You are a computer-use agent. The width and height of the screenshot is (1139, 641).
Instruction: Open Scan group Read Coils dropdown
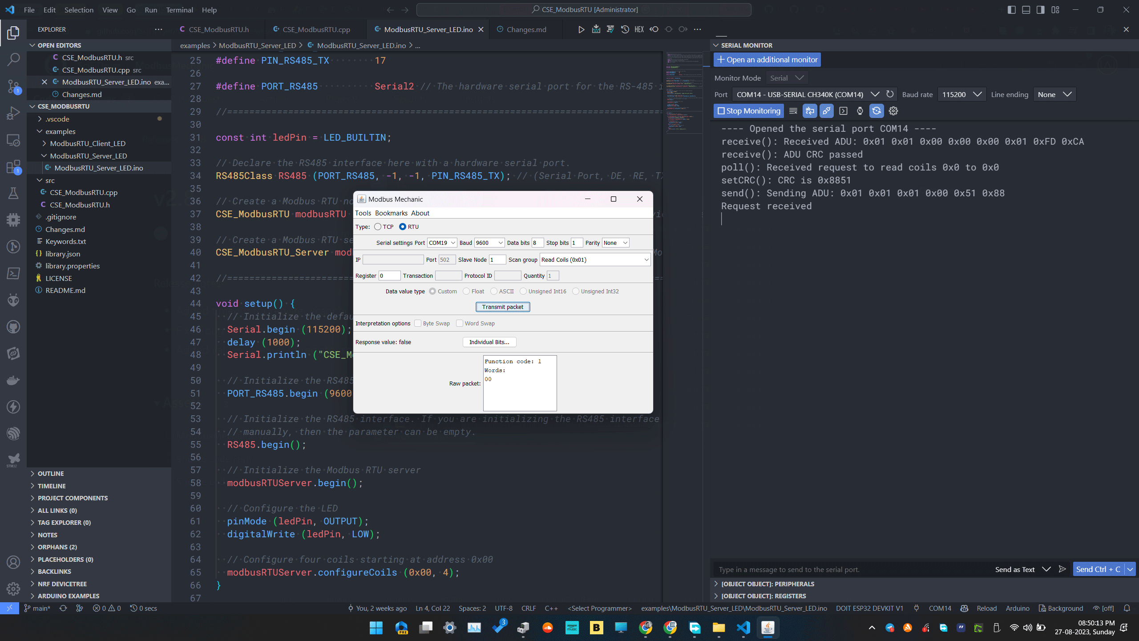click(595, 260)
